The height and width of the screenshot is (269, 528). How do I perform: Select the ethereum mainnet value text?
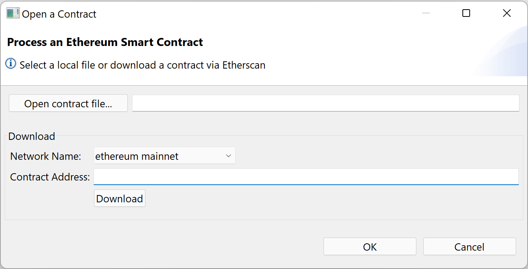point(137,156)
